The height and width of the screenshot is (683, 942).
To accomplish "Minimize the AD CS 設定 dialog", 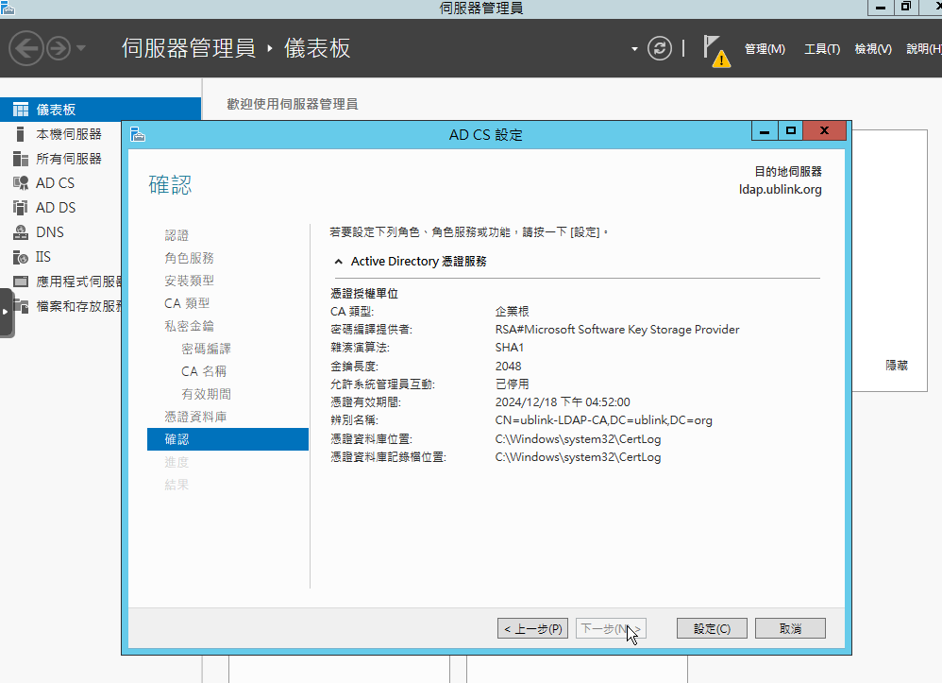I will coord(765,130).
